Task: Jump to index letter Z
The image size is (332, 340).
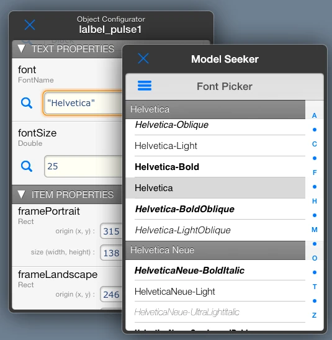Action: (315, 315)
